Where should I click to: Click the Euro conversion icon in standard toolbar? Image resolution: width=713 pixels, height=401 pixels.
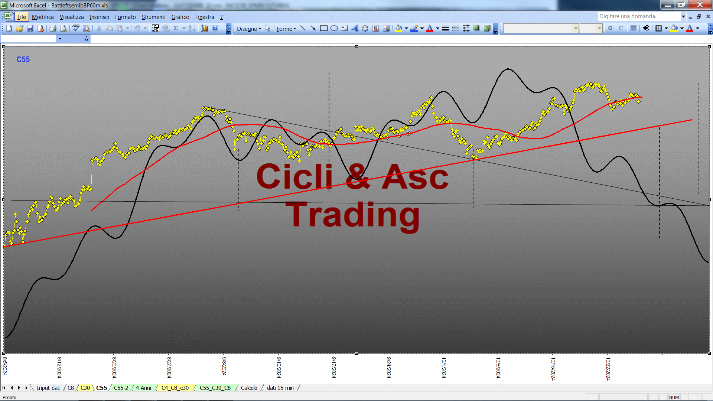pyautogui.click(x=156, y=28)
